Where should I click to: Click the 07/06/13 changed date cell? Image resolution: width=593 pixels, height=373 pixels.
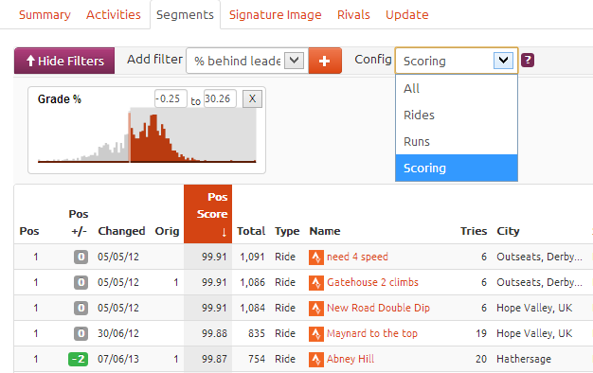pyautogui.click(x=118, y=359)
